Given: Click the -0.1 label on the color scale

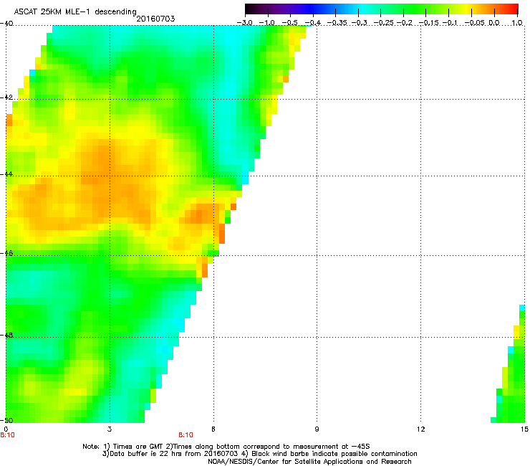Looking at the screenshot, I should coord(450,23).
